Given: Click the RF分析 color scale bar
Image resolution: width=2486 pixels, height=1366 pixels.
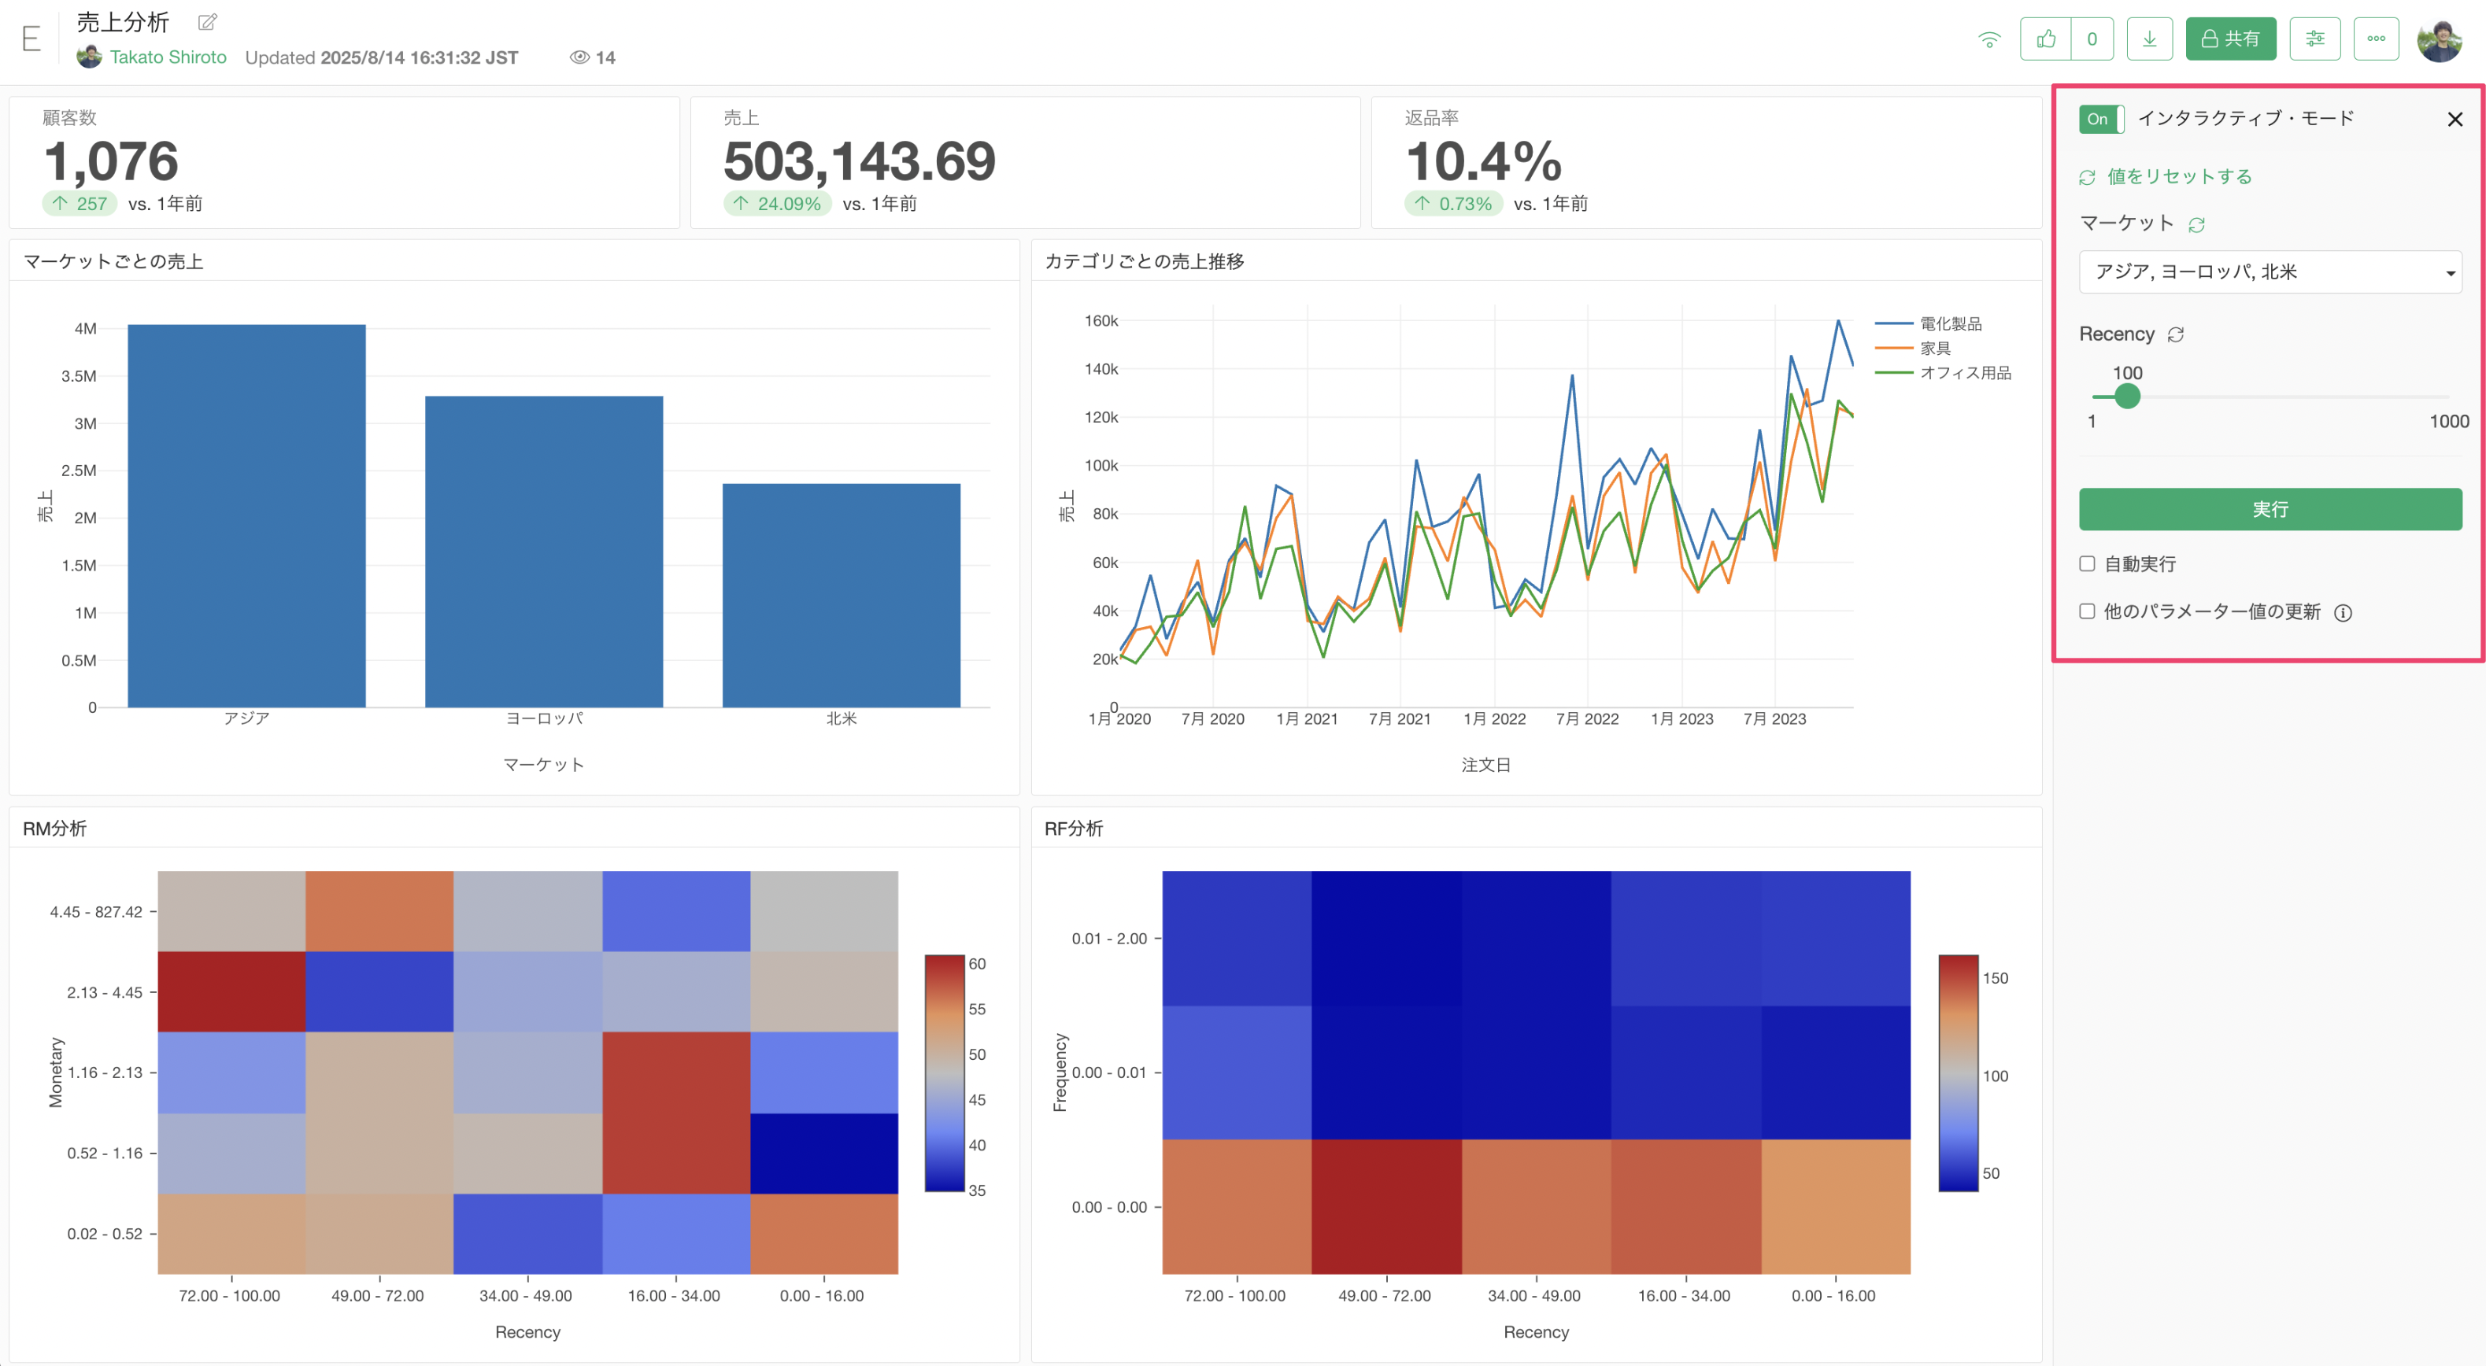Looking at the screenshot, I should 1958,1072.
